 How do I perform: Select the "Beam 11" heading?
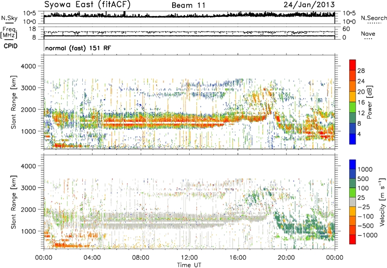click(x=189, y=5)
